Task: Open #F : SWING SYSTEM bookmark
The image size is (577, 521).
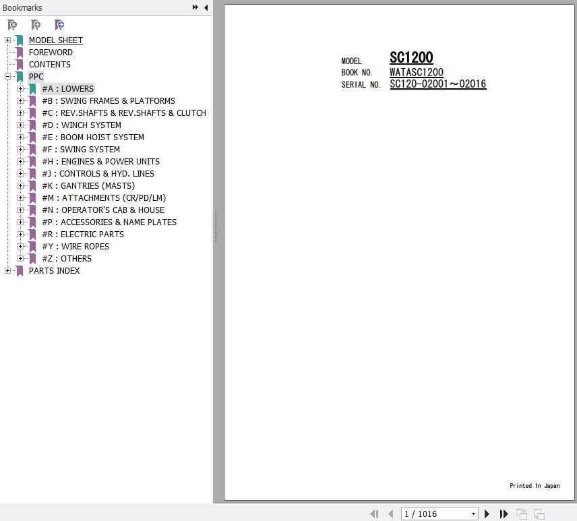Action: tap(81, 150)
